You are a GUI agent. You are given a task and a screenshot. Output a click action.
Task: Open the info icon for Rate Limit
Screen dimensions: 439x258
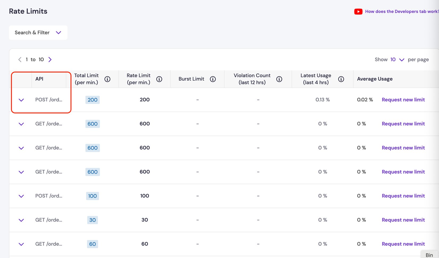159,79
